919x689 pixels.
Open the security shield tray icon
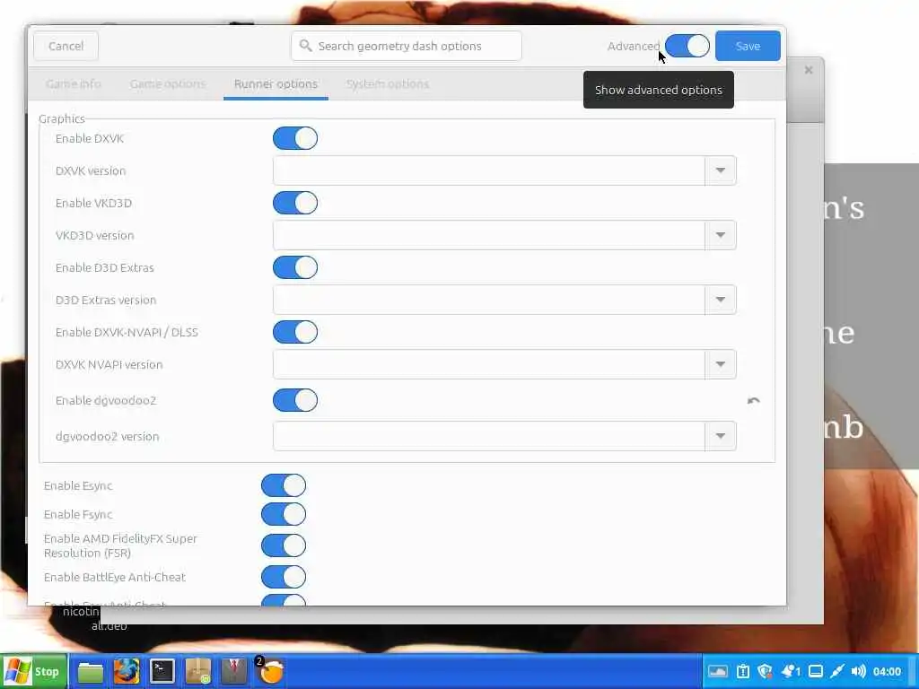click(x=765, y=671)
